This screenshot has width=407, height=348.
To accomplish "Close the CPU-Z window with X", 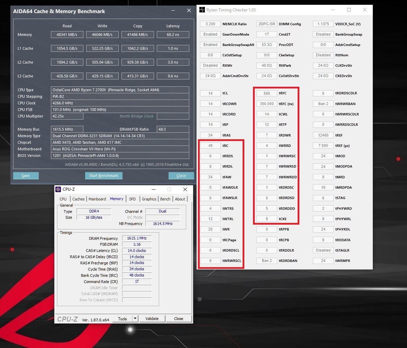I will (x=185, y=189).
